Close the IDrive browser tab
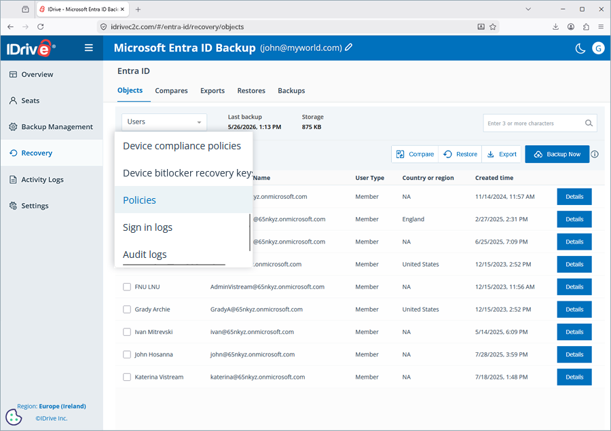 click(x=122, y=10)
